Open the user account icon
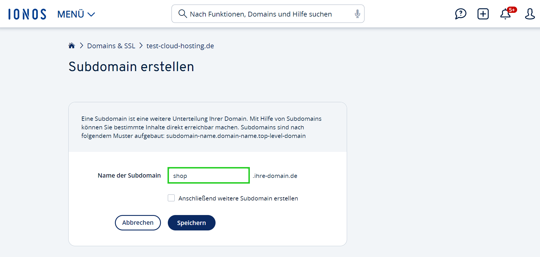Viewport: 540px width, 257px height. coord(529,14)
